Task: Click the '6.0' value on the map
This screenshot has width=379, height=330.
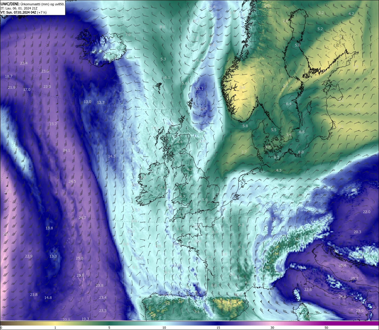Action: point(301,152)
